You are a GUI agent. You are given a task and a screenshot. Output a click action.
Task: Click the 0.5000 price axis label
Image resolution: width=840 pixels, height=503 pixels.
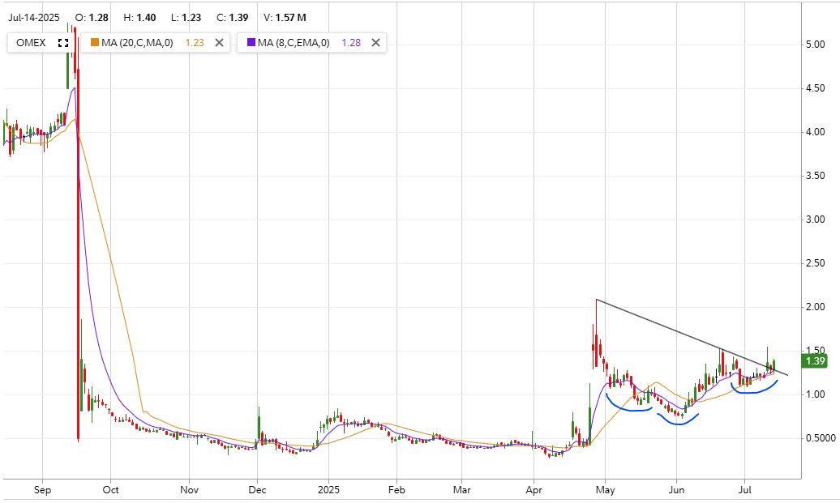click(x=821, y=438)
